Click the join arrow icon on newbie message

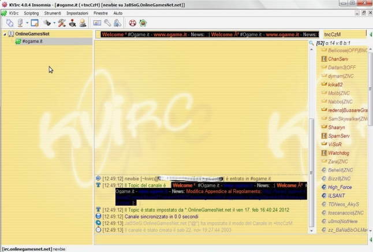[x=98, y=179]
